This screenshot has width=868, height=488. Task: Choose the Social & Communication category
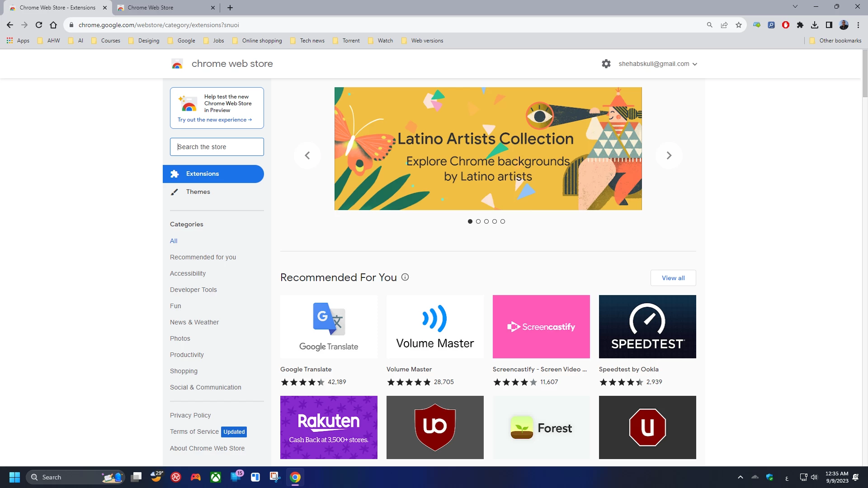pos(206,387)
